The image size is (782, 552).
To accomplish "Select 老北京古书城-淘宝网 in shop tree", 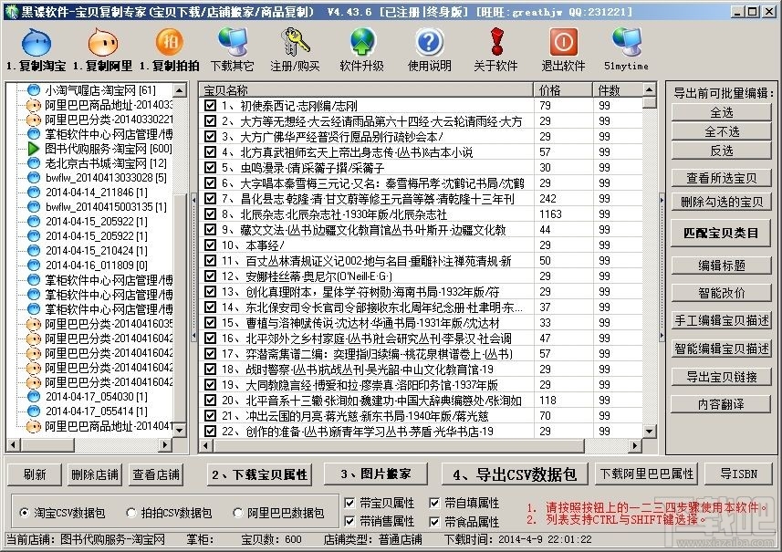I will click(106, 163).
